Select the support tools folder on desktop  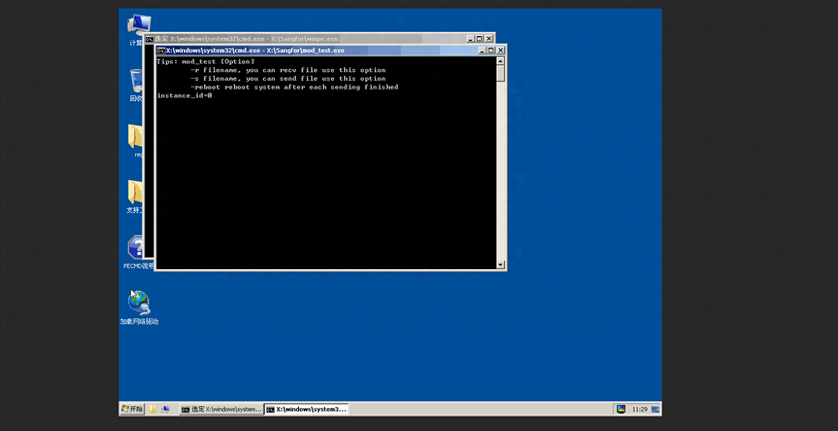[x=135, y=192]
